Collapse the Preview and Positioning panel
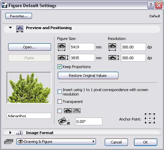 pos(10,28)
